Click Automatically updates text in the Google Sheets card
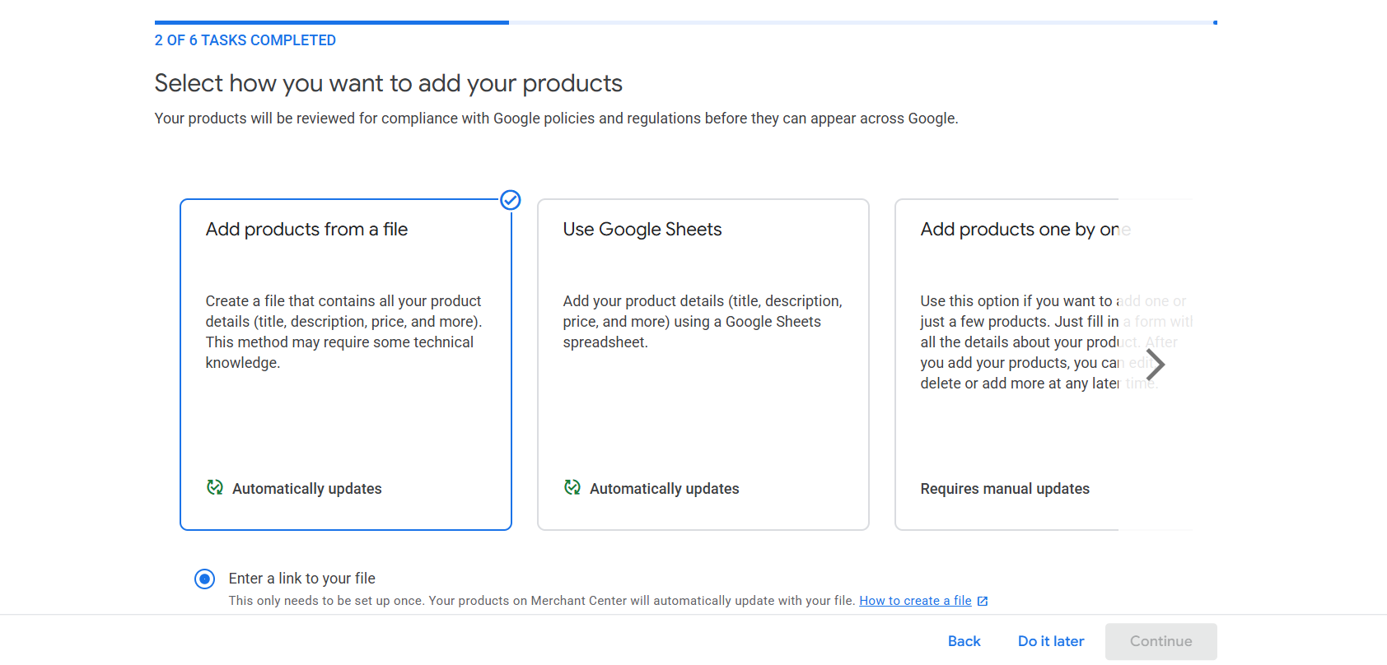Viewport: 1387px width, 665px height. pos(664,489)
